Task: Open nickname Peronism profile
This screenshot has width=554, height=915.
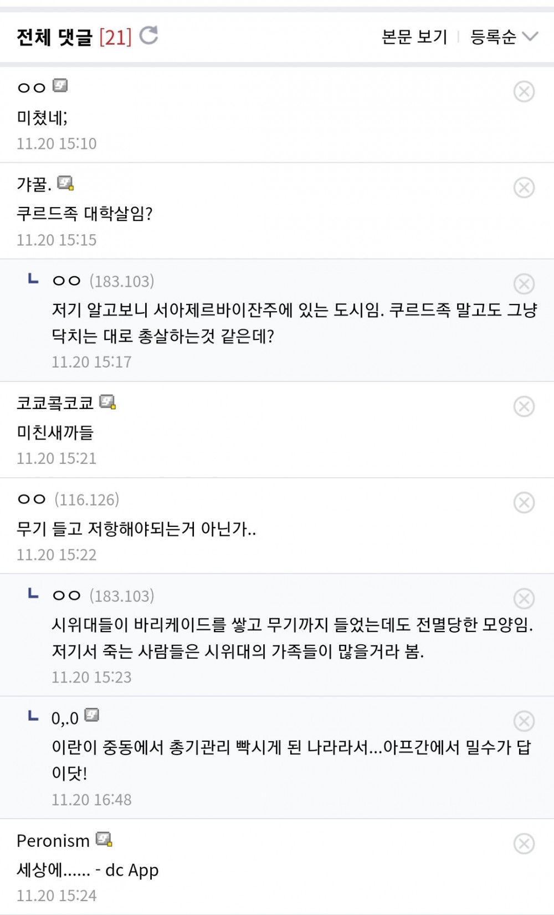Action: [x=53, y=841]
